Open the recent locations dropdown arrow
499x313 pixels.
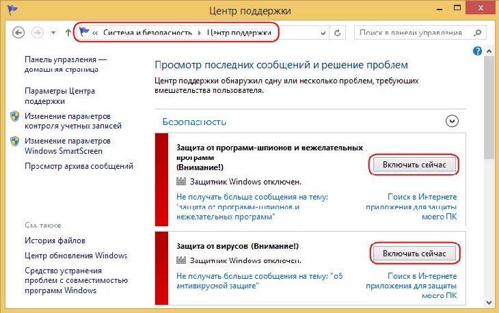click(53, 32)
